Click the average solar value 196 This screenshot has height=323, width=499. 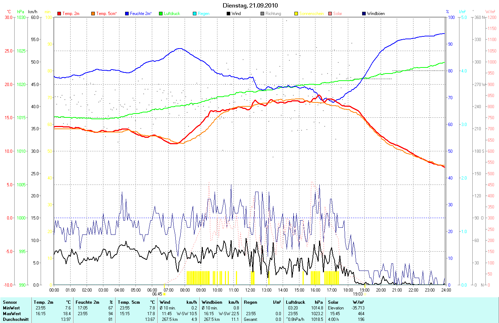[361, 319]
